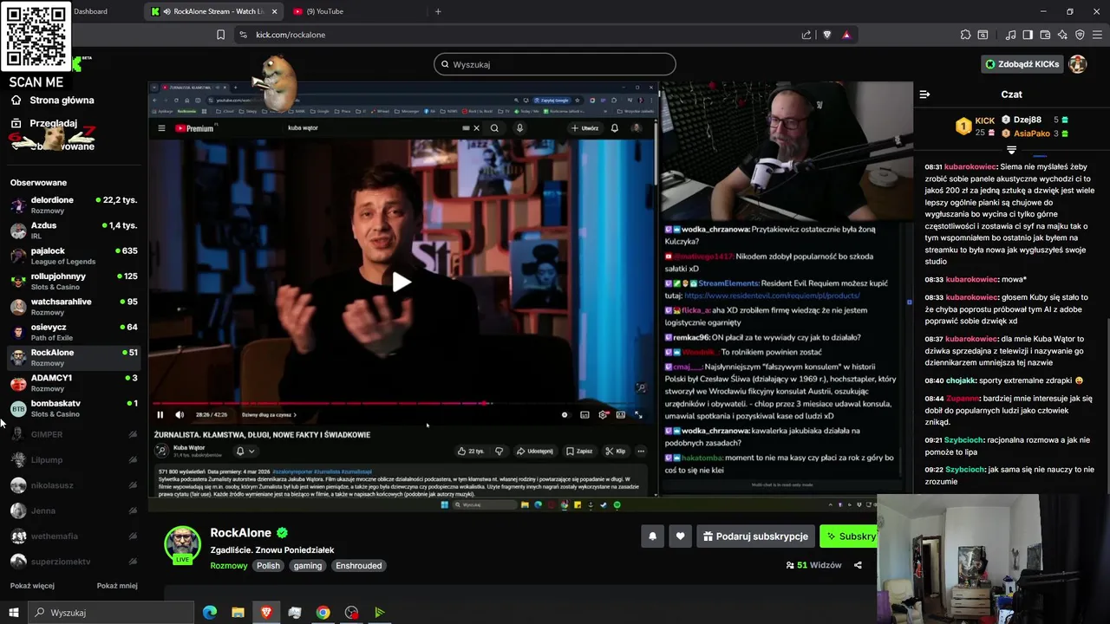Close the RockAlone Stream tab
Screen dimensions: 1110x624
pos(275,11)
